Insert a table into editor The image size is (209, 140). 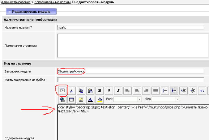(x=71, y=99)
